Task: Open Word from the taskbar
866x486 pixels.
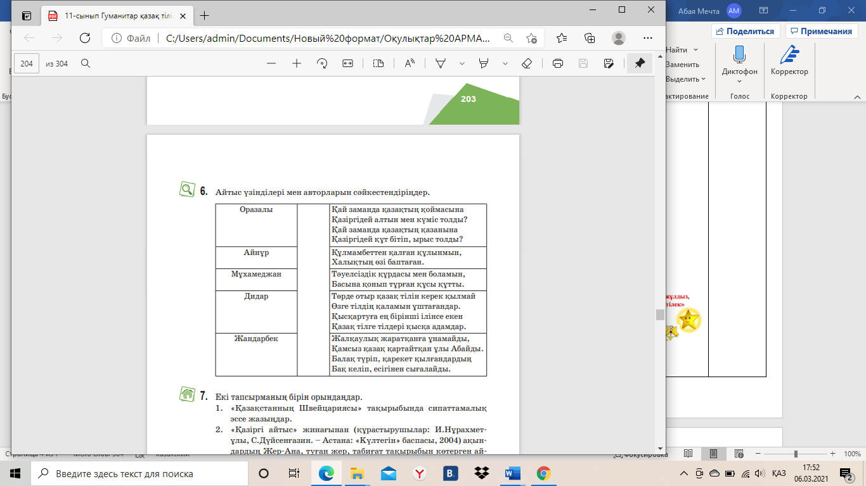Action: (512, 473)
